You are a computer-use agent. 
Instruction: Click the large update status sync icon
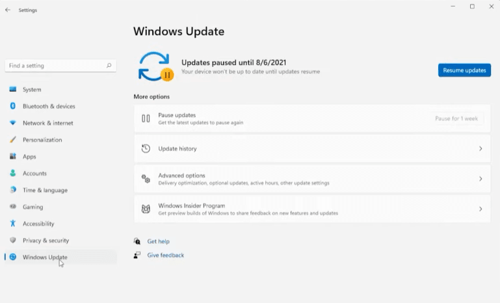click(155, 66)
